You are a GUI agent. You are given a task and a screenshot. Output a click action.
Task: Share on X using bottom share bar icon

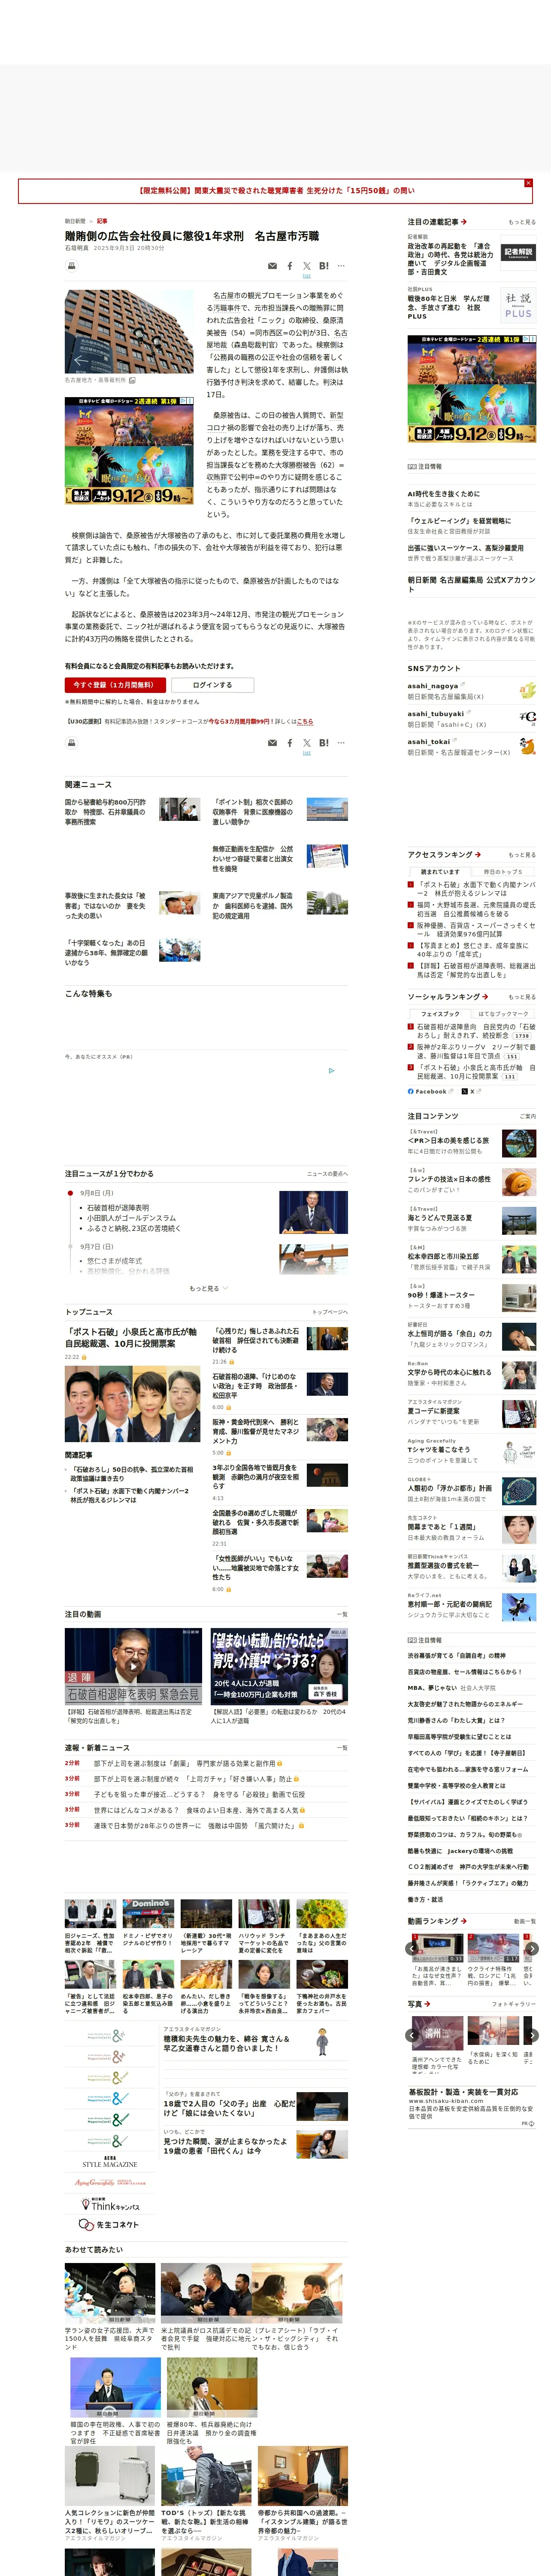(306, 743)
